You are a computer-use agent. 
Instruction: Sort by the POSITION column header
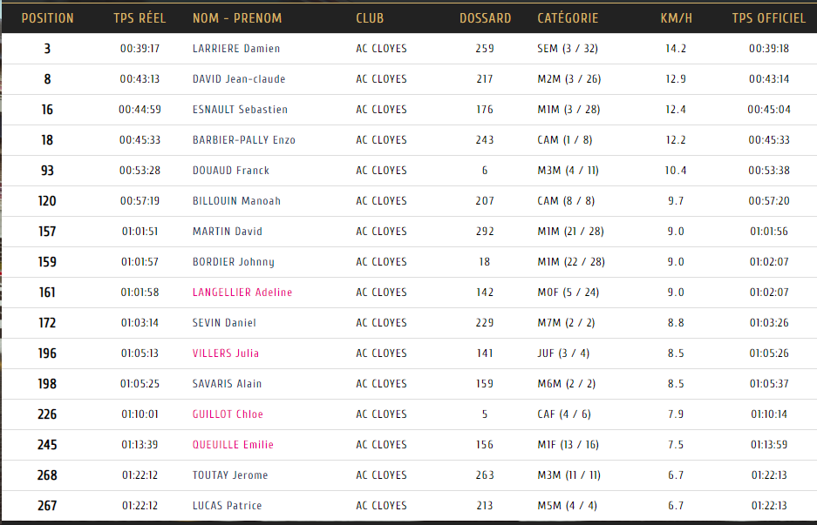[47, 18]
